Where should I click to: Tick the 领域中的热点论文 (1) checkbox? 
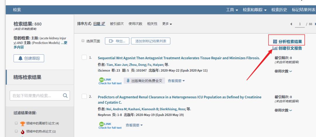pyautogui.click(x=16, y=131)
